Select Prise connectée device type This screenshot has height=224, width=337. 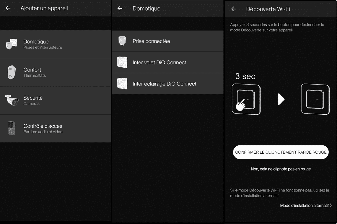pos(167,41)
